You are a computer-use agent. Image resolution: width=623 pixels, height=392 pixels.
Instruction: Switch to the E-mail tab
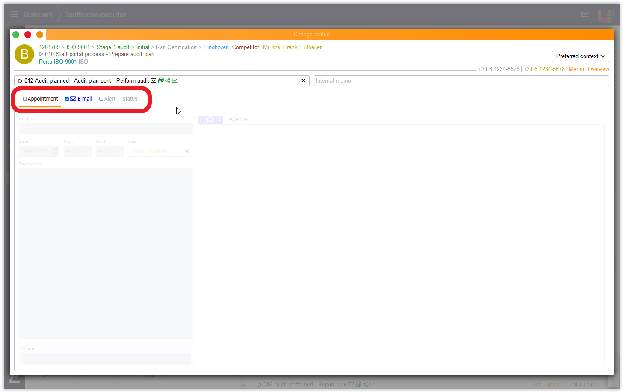pyautogui.click(x=85, y=99)
